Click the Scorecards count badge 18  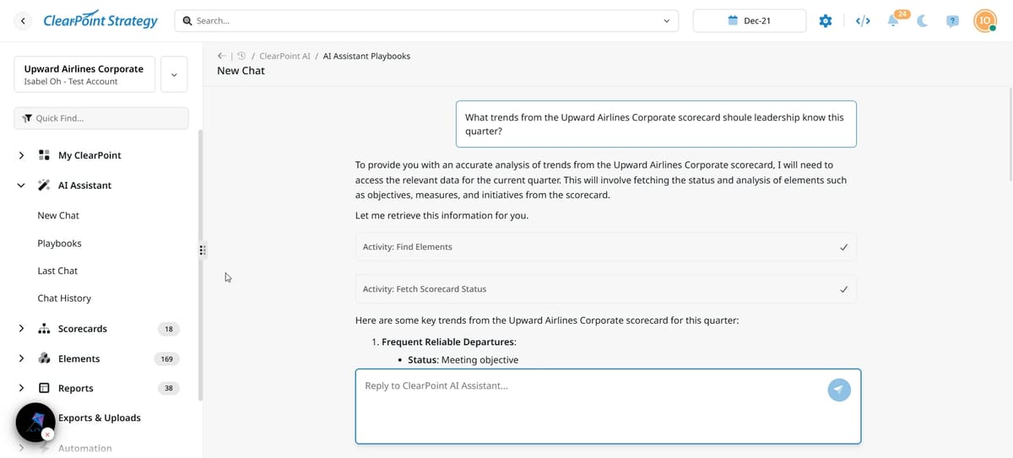click(169, 329)
